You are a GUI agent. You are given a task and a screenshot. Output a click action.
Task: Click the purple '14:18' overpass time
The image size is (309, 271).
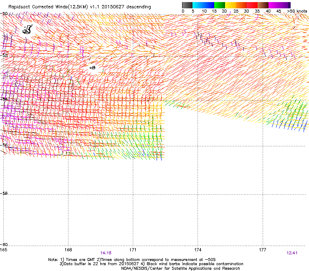[x=106, y=253]
